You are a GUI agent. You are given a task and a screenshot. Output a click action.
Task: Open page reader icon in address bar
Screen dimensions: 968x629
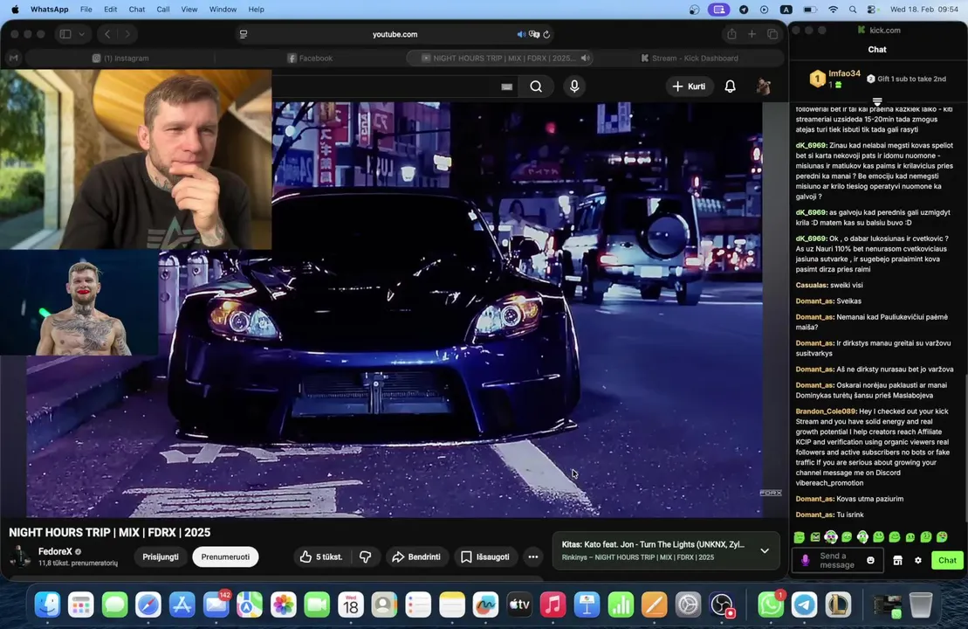(x=244, y=35)
